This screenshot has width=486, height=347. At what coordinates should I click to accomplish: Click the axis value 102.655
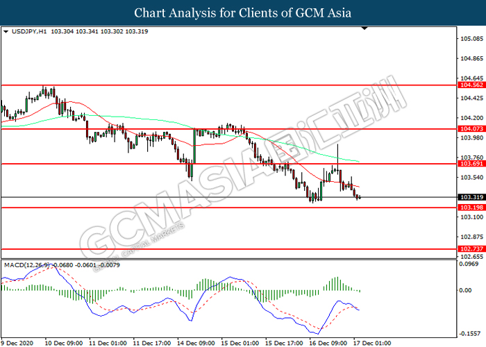pyautogui.click(x=471, y=257)
